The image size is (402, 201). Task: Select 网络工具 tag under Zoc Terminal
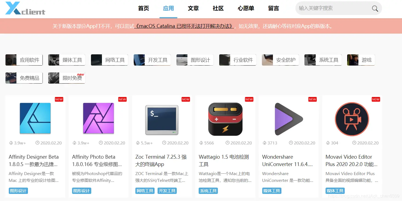click(x=145, y=191)
